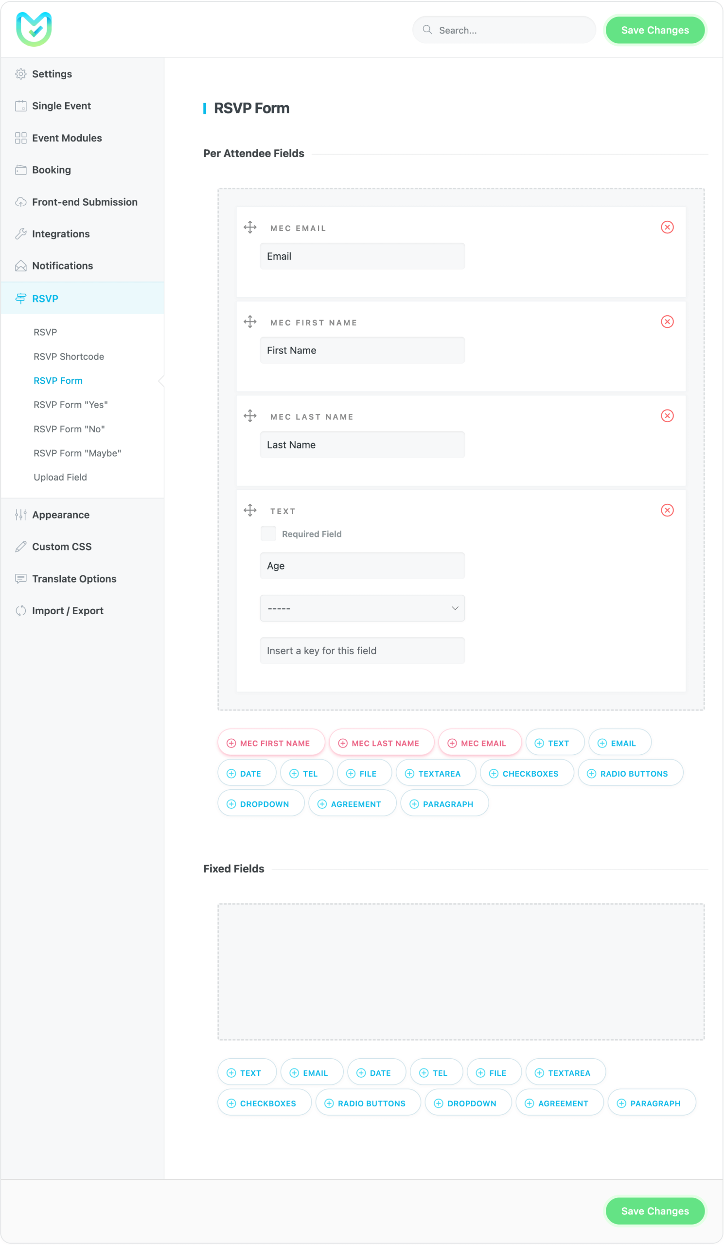724x1245 pixels.
Task: Go to Upload Field submenu
Action: (x=60, y=478)
